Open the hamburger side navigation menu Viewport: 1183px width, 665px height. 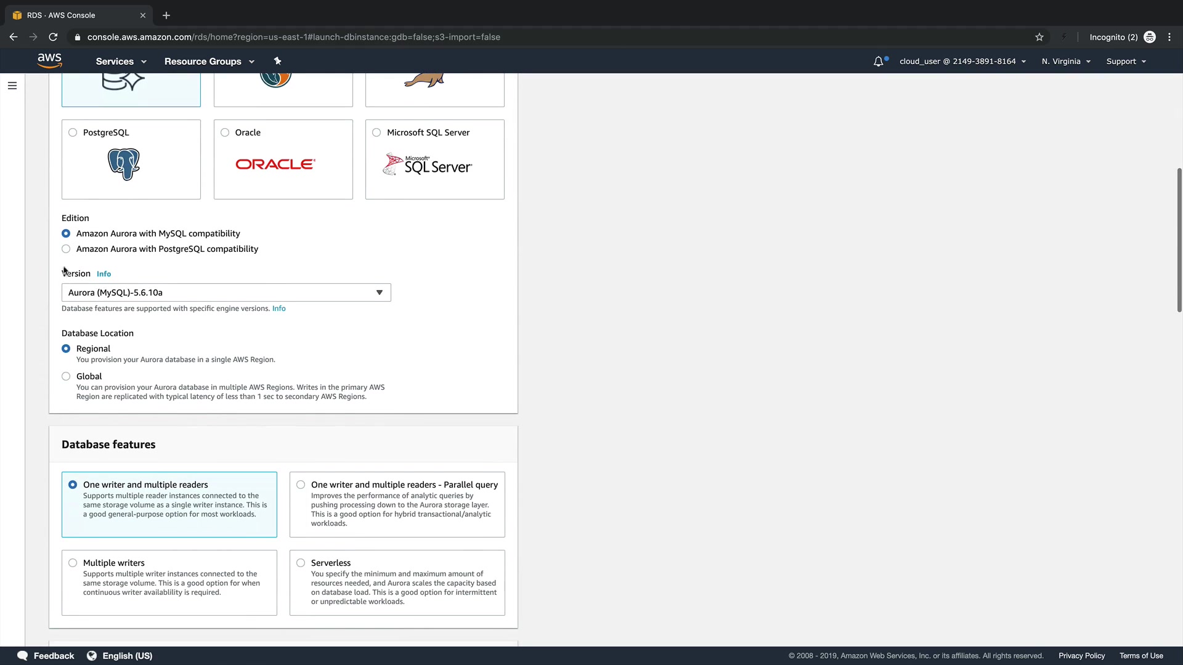12,86
